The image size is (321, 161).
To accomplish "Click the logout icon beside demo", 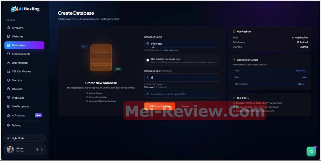I will (x=42, y=149).
